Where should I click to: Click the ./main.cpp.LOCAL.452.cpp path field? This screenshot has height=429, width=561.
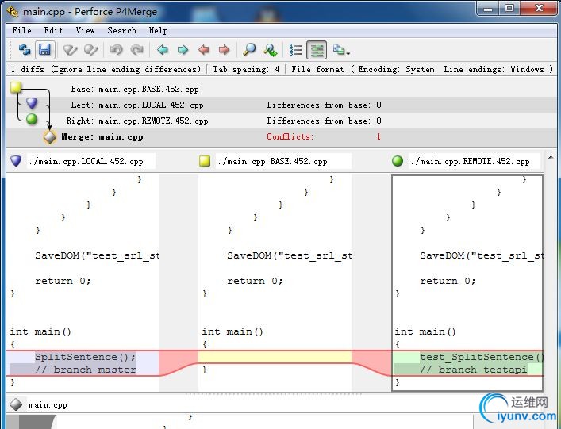(91, 161)
